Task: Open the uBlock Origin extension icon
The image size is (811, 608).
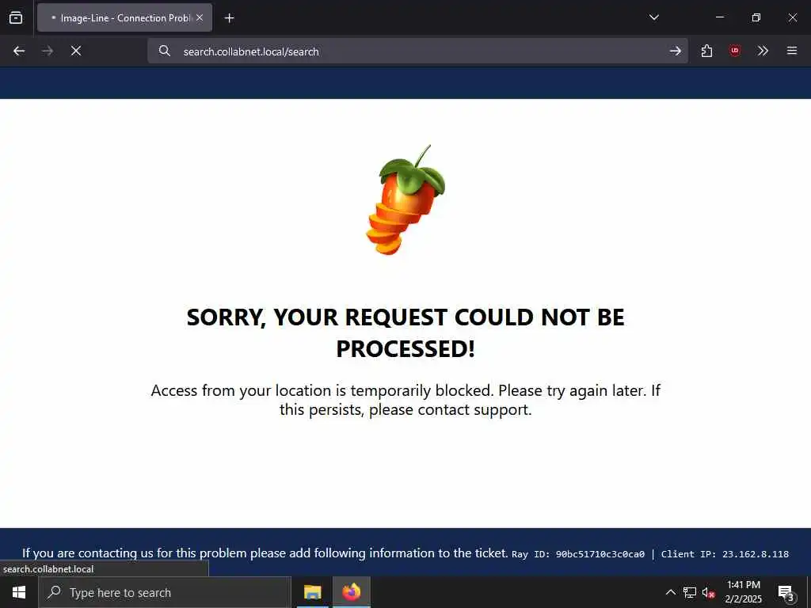Action: click(x=734, y=51)
